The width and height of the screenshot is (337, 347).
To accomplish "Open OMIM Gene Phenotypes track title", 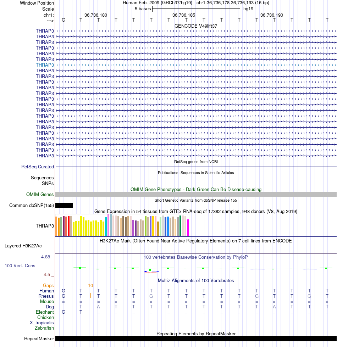I will pyautogui.click(x=196, y=189).
